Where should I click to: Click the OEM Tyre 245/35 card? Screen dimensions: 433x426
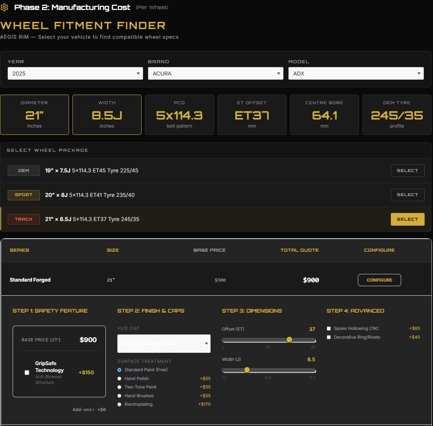click(397, 115)
